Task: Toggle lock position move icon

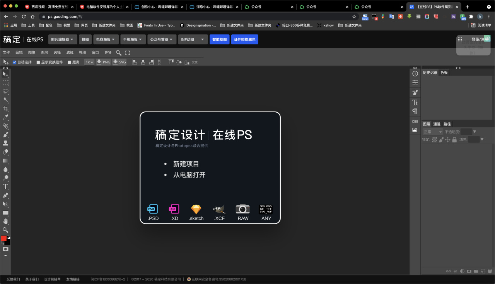Action: pos(448,140)
